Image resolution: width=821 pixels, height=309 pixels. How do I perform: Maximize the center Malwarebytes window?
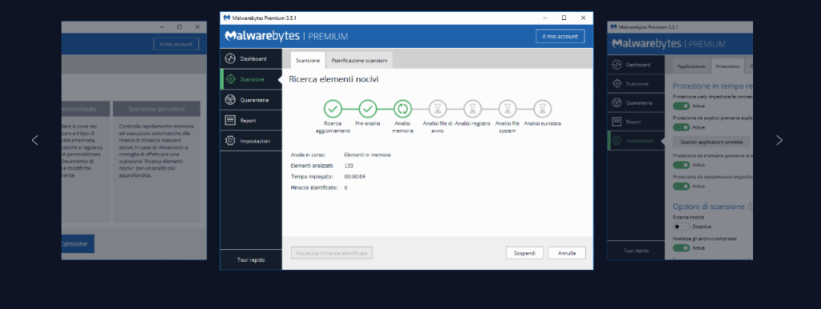[x=564, y=18]
